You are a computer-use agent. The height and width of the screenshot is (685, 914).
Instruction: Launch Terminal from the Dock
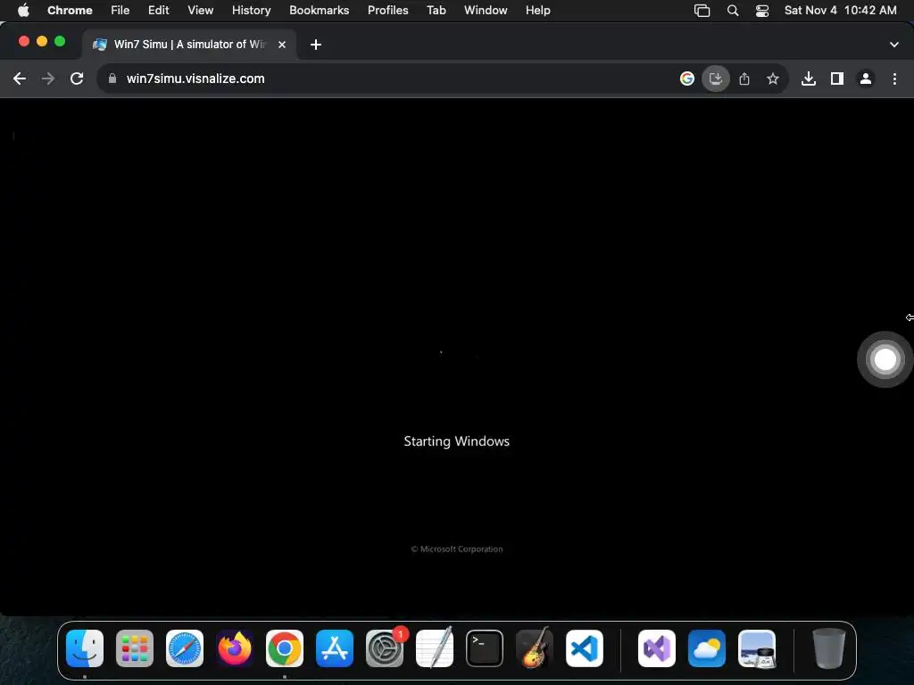pyautogui.click(x=485, y=648)
